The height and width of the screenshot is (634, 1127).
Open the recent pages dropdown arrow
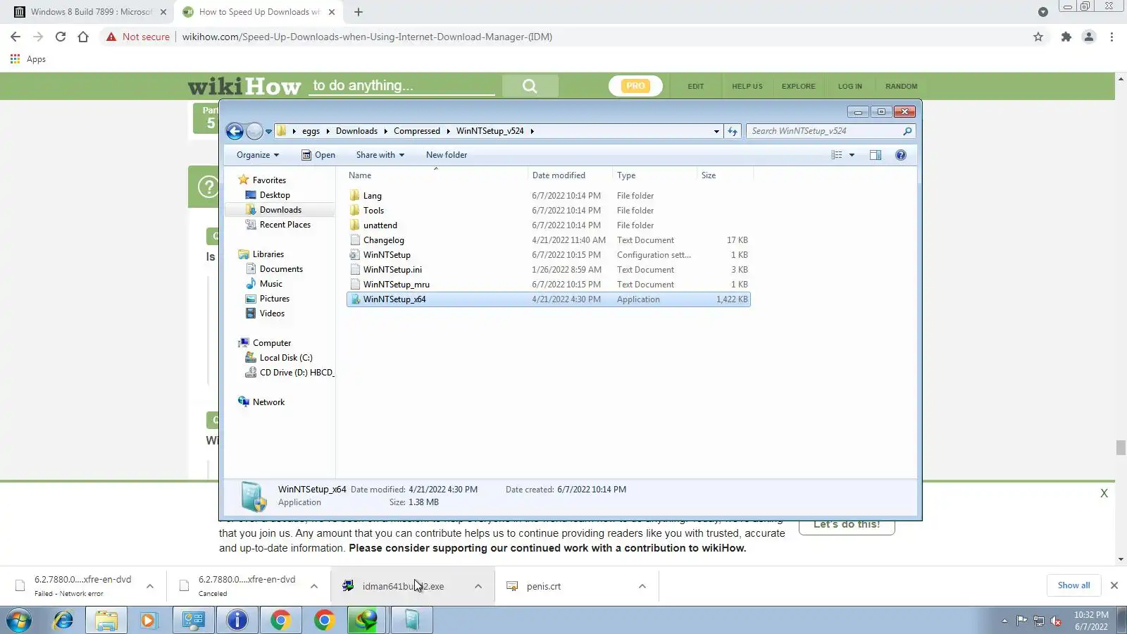click(x=268, y=132)
